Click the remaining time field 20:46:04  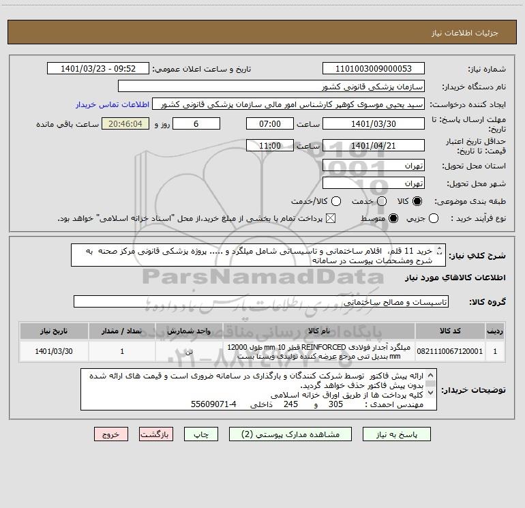(x=125, y=124)
